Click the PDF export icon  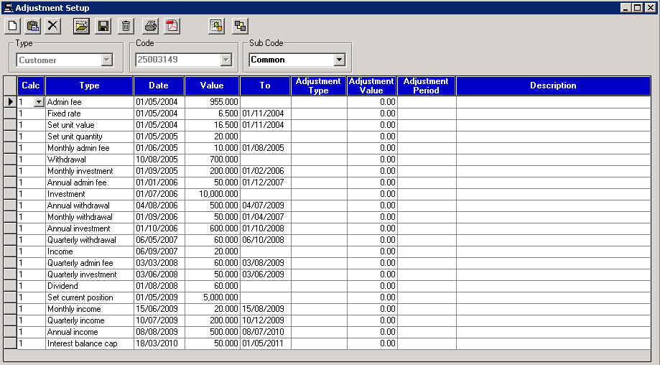point(172,26)
